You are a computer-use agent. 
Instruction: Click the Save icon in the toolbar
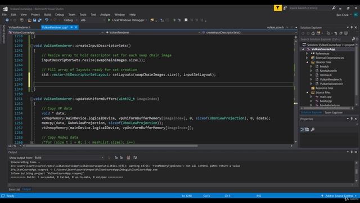[35, 20]
